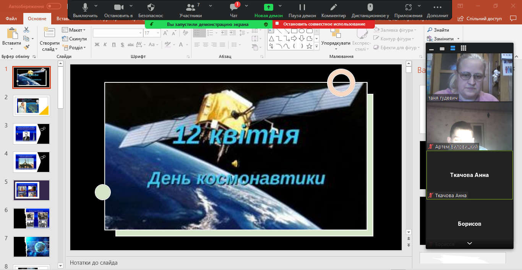Open Замінити dropdown arrow
Image resolution: width=522 pixels, height=270 pixels.
coord(458,39)
